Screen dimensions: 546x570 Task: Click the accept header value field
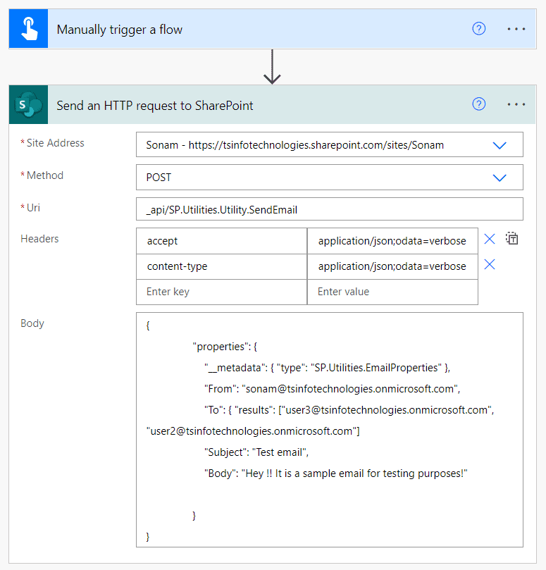pos(392,241)
